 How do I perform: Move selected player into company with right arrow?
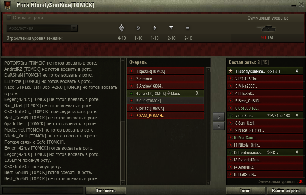219,117
